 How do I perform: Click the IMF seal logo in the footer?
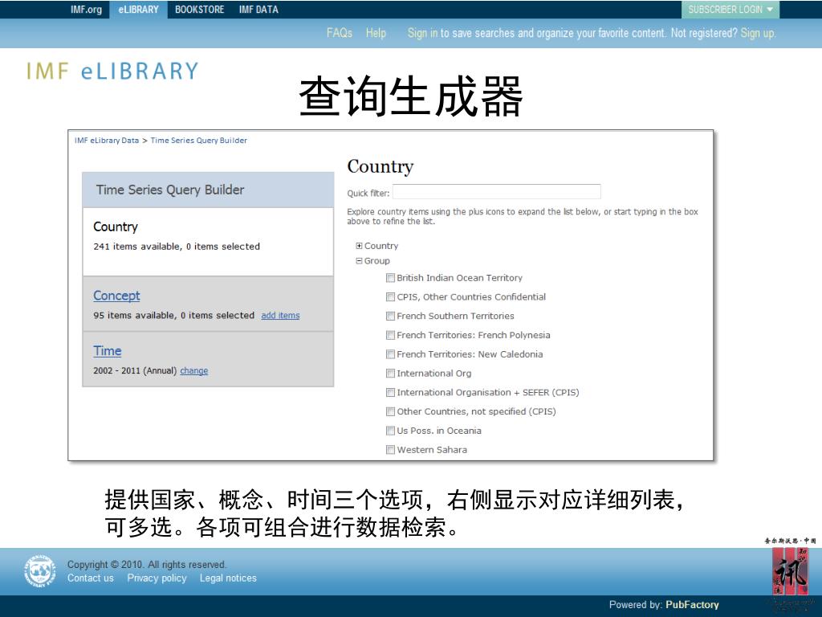pyautogui.click(x=40, y=571)
